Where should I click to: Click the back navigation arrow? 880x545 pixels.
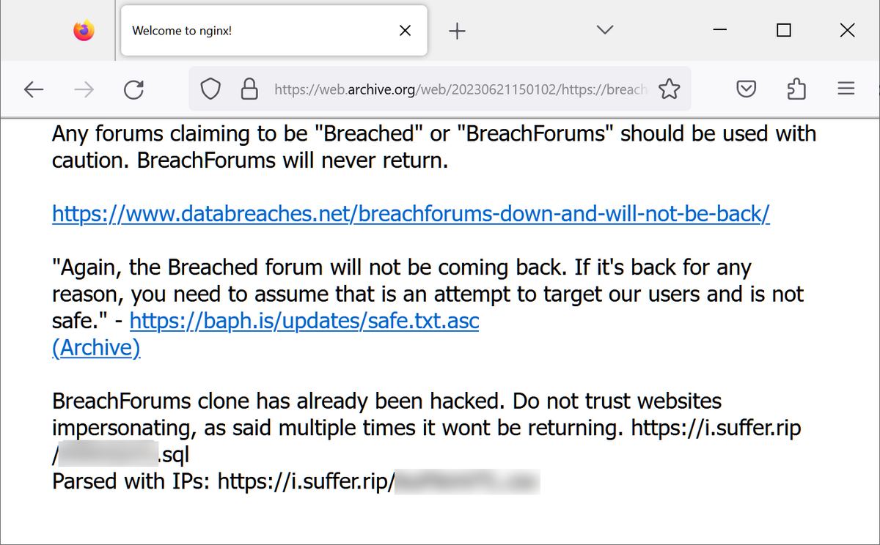pyautogui.click(x=34, y=89)
